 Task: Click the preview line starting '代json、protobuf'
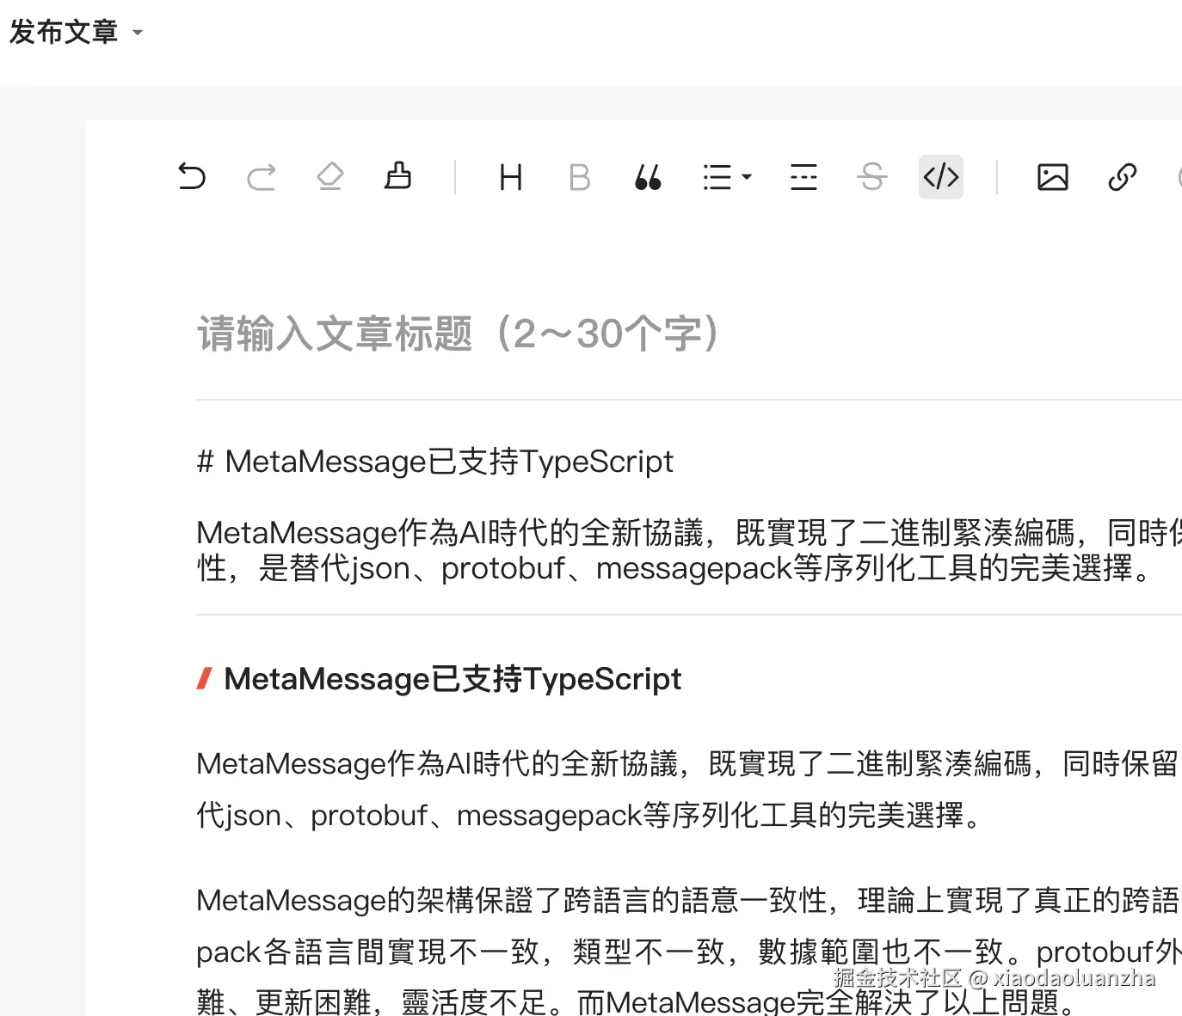(590, 815)
